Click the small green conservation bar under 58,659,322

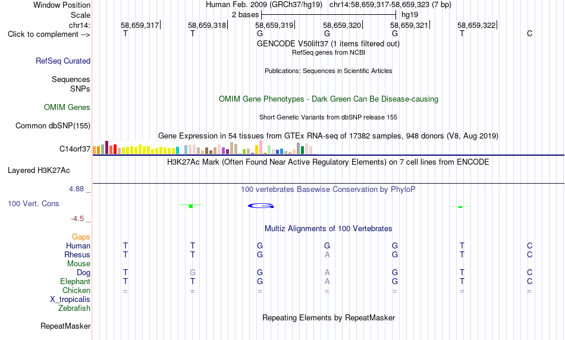point(460,207)
